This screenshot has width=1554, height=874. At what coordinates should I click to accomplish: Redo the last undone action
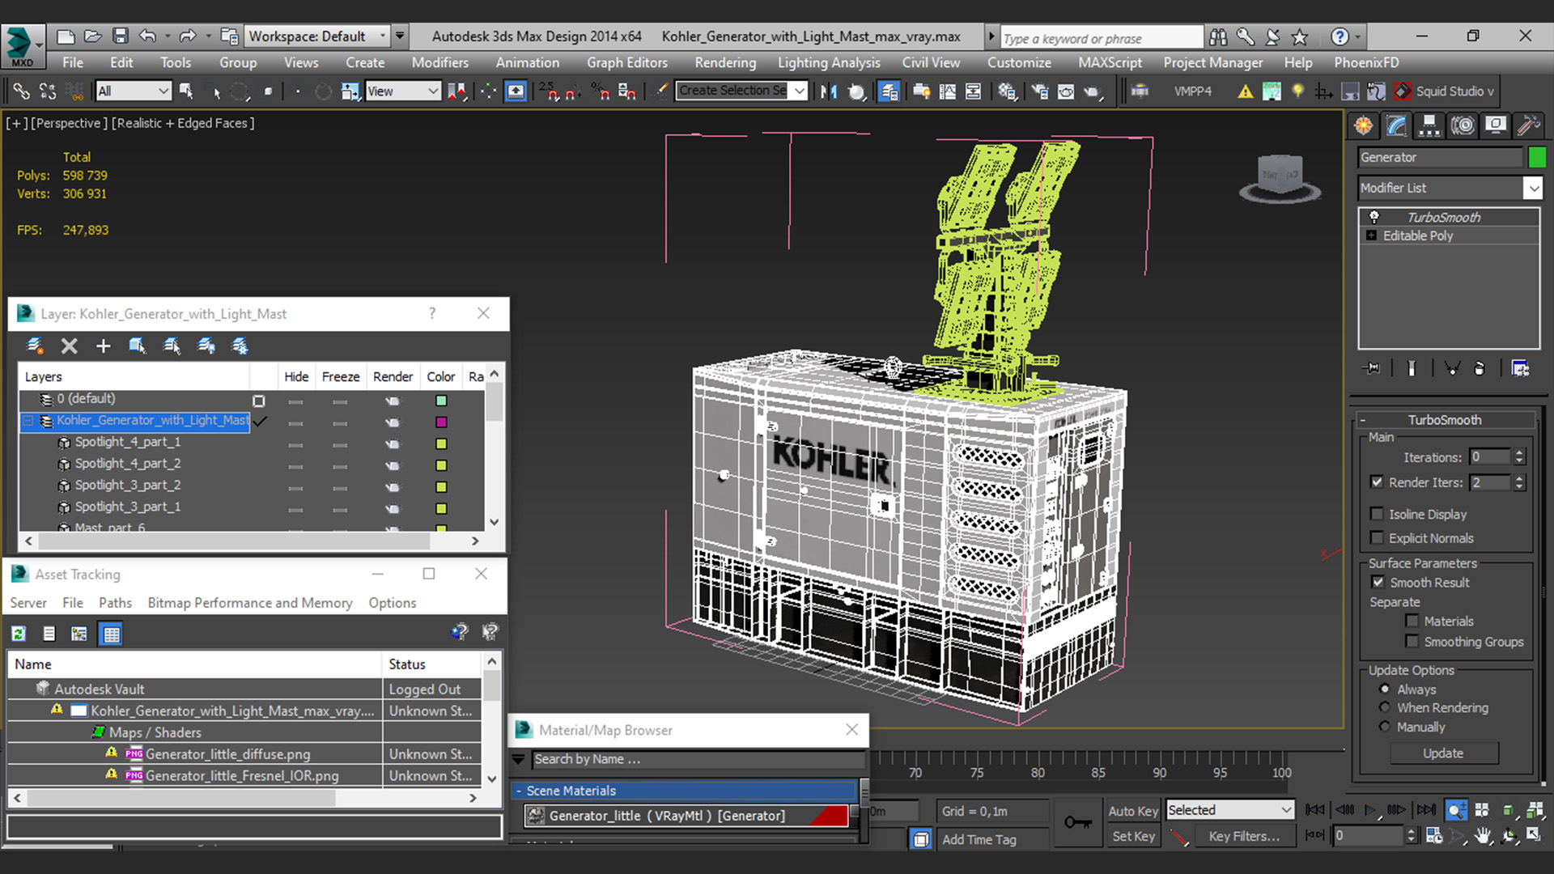pos(188,36)
